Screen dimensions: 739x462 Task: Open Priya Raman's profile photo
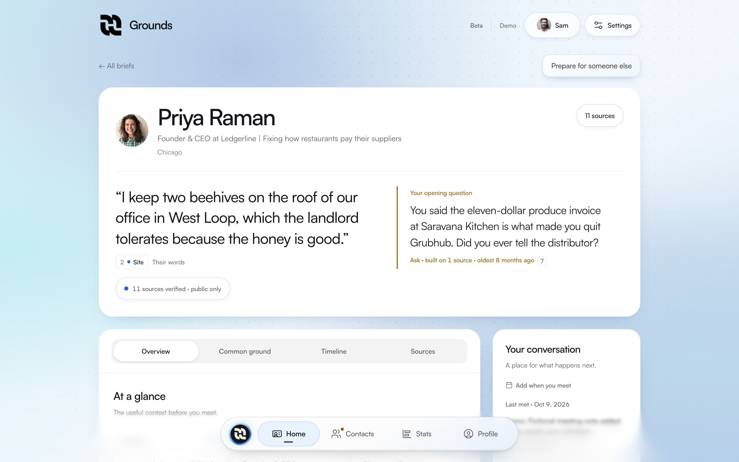tap(132, 130)
